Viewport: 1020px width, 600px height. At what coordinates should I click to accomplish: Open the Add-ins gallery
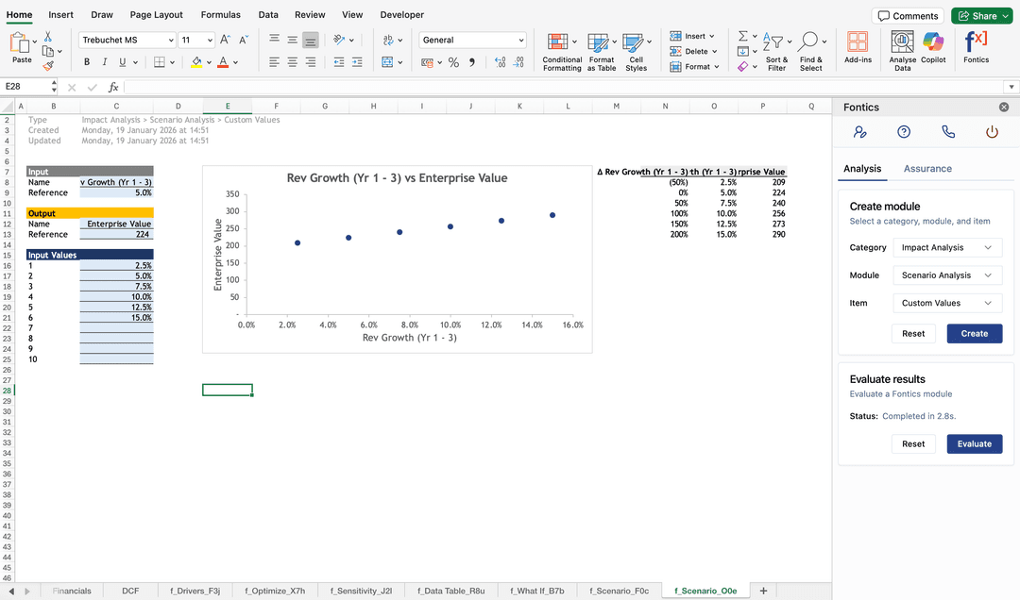click(858, 48)
